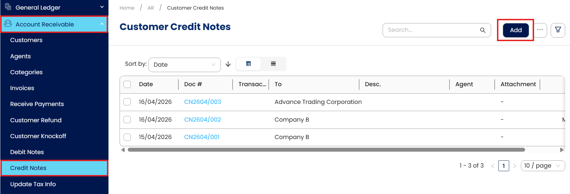Open the 10 / page size dropdown
Image resolution: width=570 pixels, height=194 pixels.
pos(543,166)
